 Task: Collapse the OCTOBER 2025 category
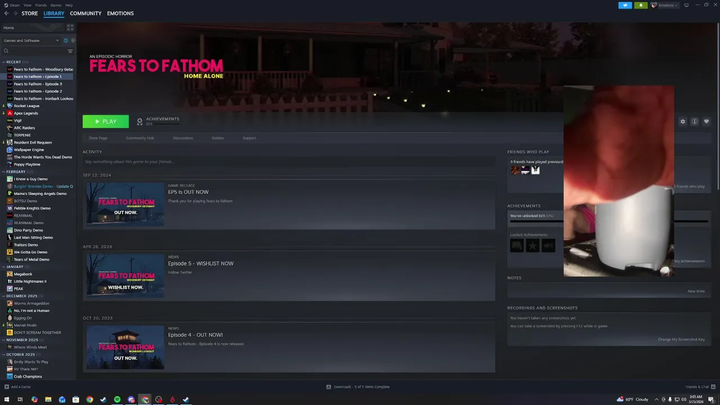pos(20,354)
